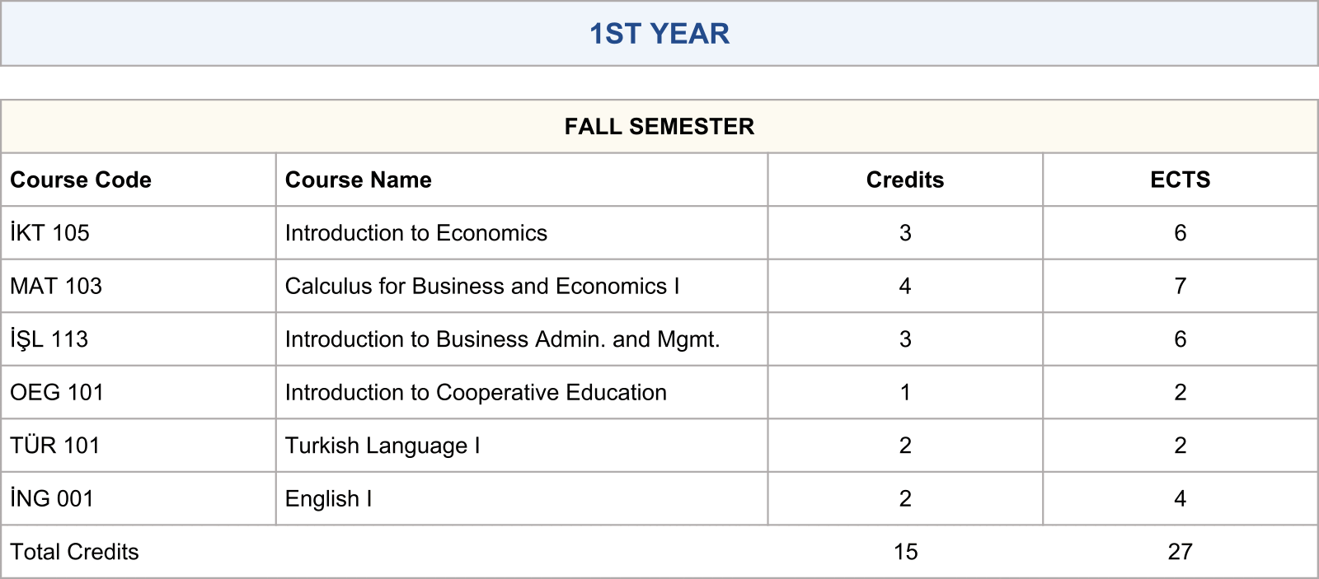Image resolution: width=1319 pixels, height=579 pixels.
Task: Click the Introduction to Economics course name
Action: click(415, 233)
